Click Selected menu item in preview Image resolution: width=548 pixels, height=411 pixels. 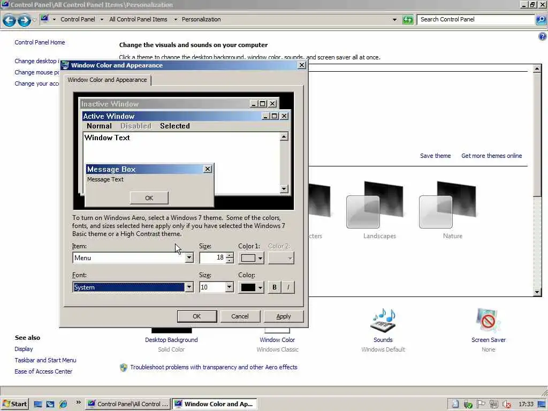point(175,126)
